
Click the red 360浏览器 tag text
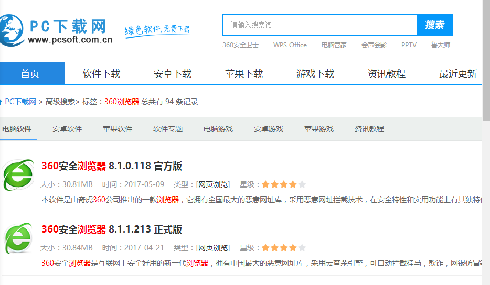pos(122,102)
